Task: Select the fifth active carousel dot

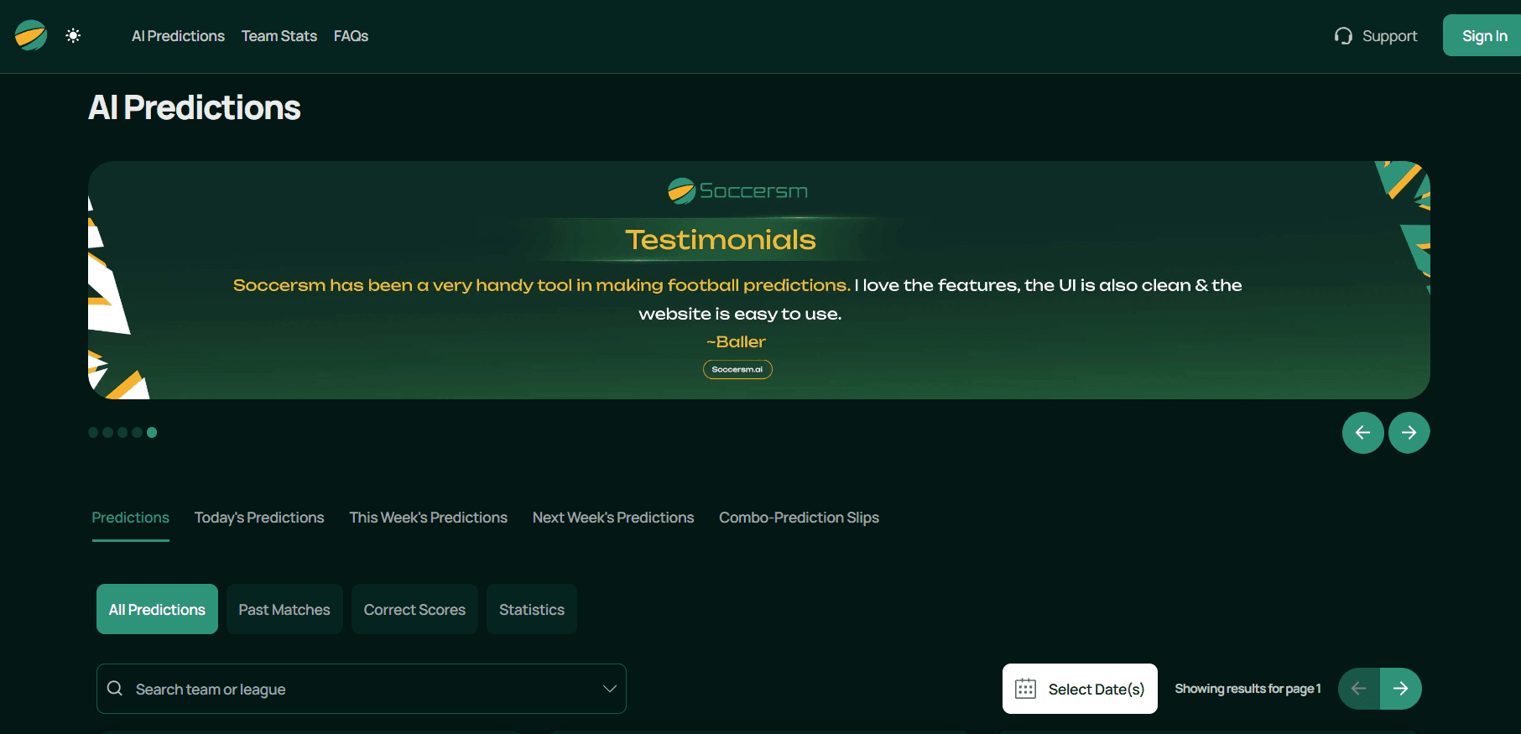Action: 152,433
